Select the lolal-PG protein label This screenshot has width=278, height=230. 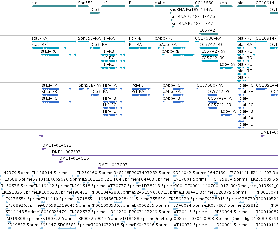pyautogui.click(x=246, y=85)
